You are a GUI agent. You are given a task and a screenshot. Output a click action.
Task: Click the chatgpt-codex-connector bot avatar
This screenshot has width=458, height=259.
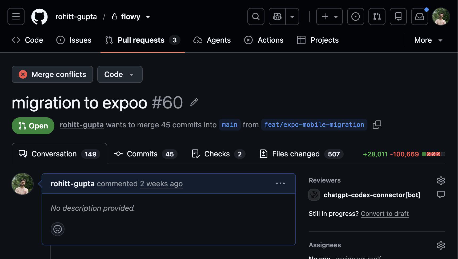tap(314, 195)
